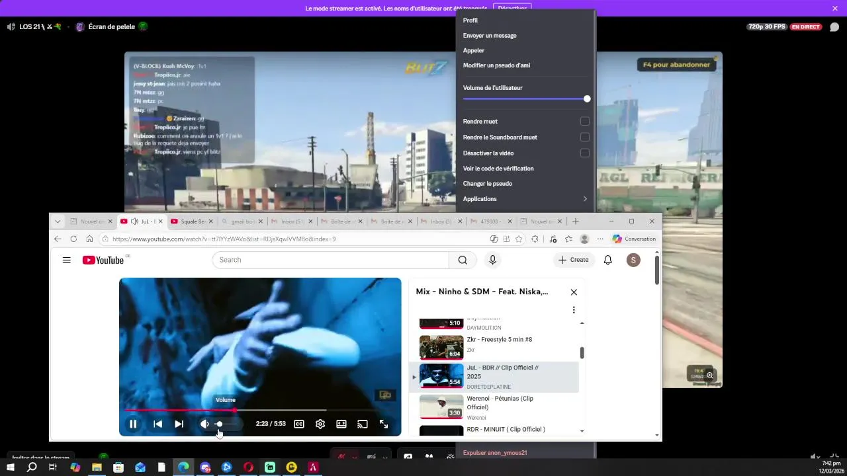Viewport: 847px width, 476px height.
Task: Go to YouTube home via logo
Action: (103, 260)
